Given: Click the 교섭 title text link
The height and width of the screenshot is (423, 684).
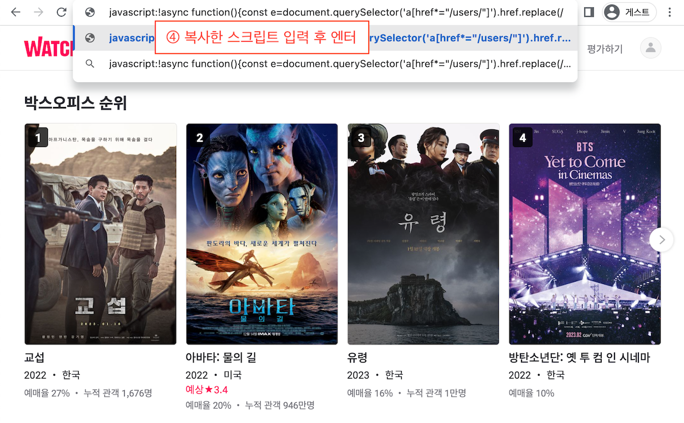Looking at the screenshot, I should 34,358.
